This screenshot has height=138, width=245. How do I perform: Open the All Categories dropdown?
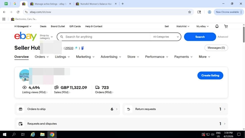click(166, 36)
